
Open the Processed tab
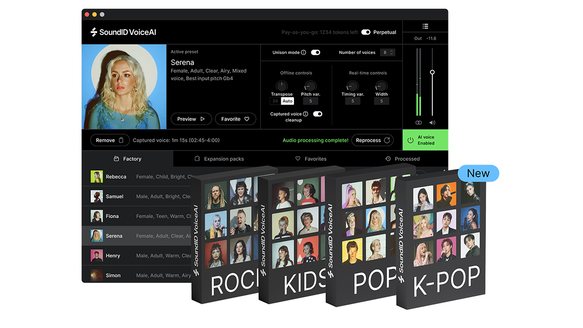click(402, 159)
